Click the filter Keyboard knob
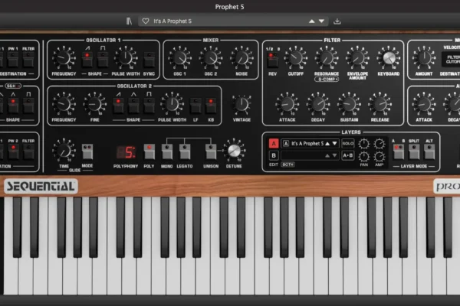The height and width of the screenshot is (306, 460). point(389,57)
